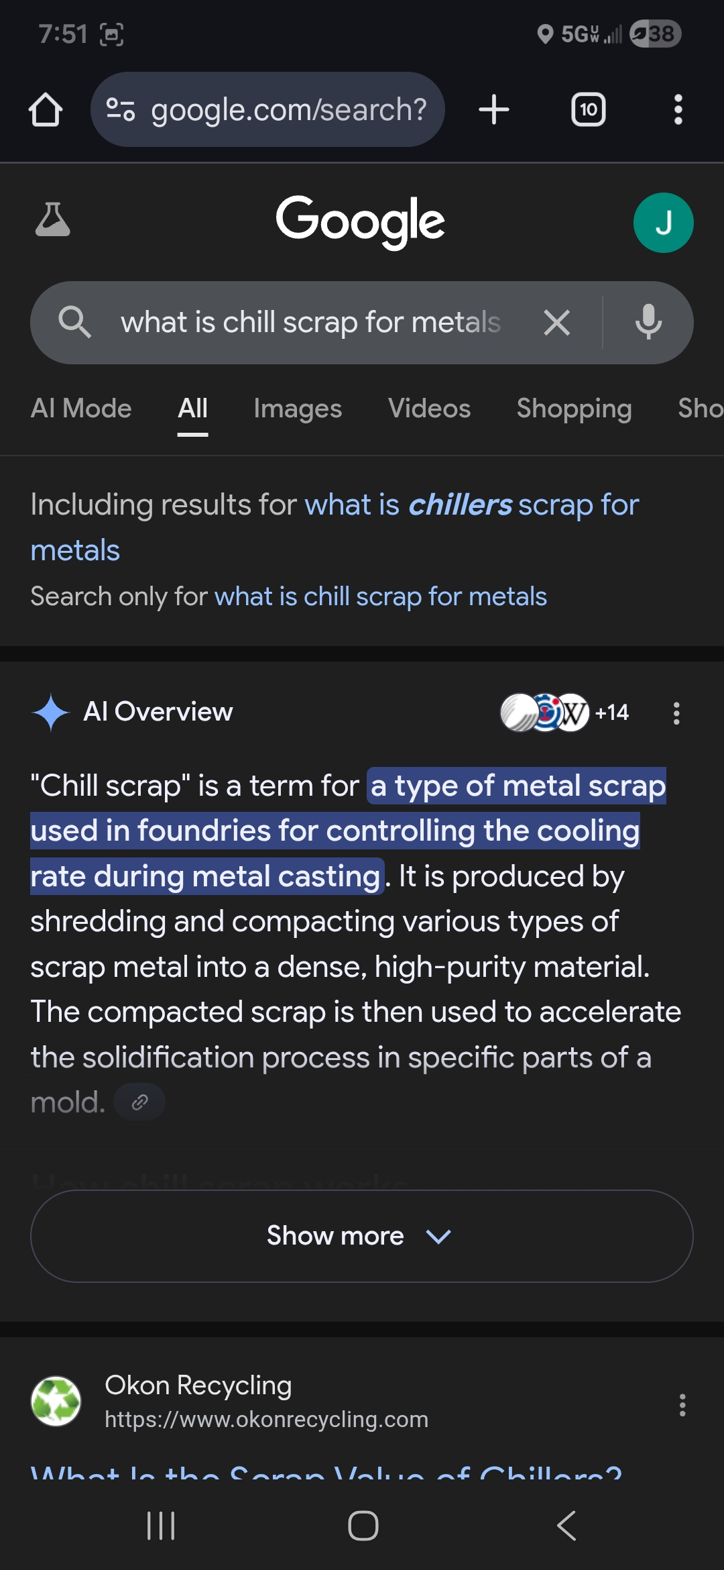Open Search Labs flask icon
This screenshot has width=724, height=1570.
[52, 220]
